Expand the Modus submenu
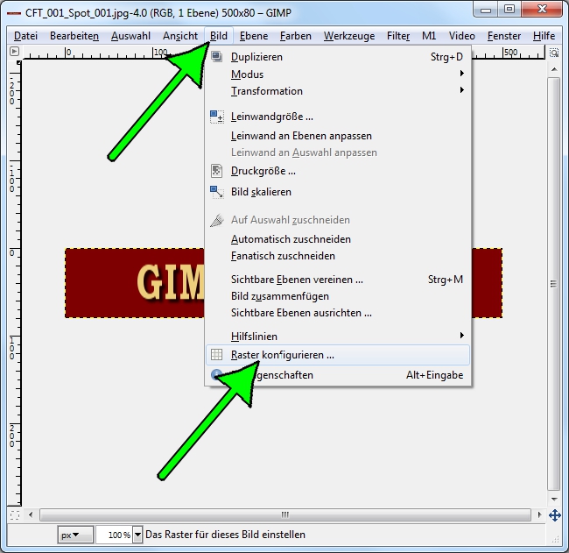Screen dimensions: 569x553 [x=338, y=74]
